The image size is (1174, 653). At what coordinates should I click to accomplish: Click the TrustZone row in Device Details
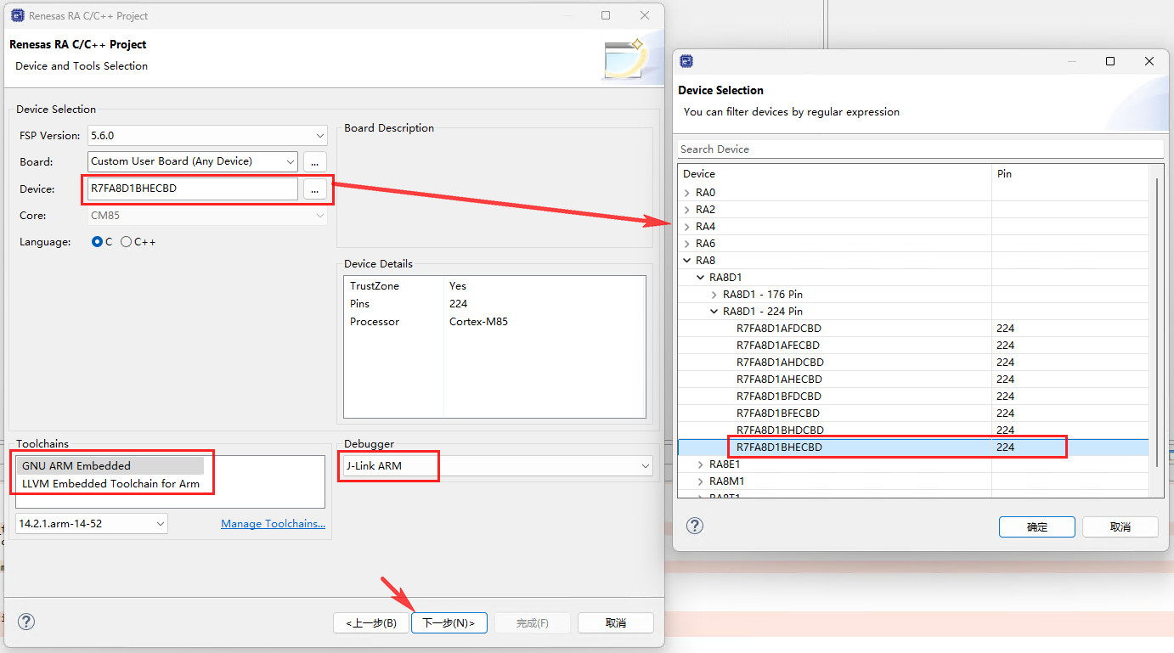(x=494, y=286)
